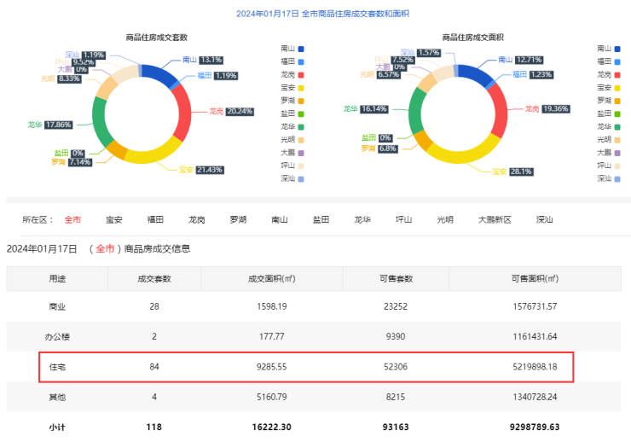Toggle 南山 legend in left 成交套数 chart
The height and width of the screenshot is (442, 631).
pyautogui.click(x=294, y=49)
